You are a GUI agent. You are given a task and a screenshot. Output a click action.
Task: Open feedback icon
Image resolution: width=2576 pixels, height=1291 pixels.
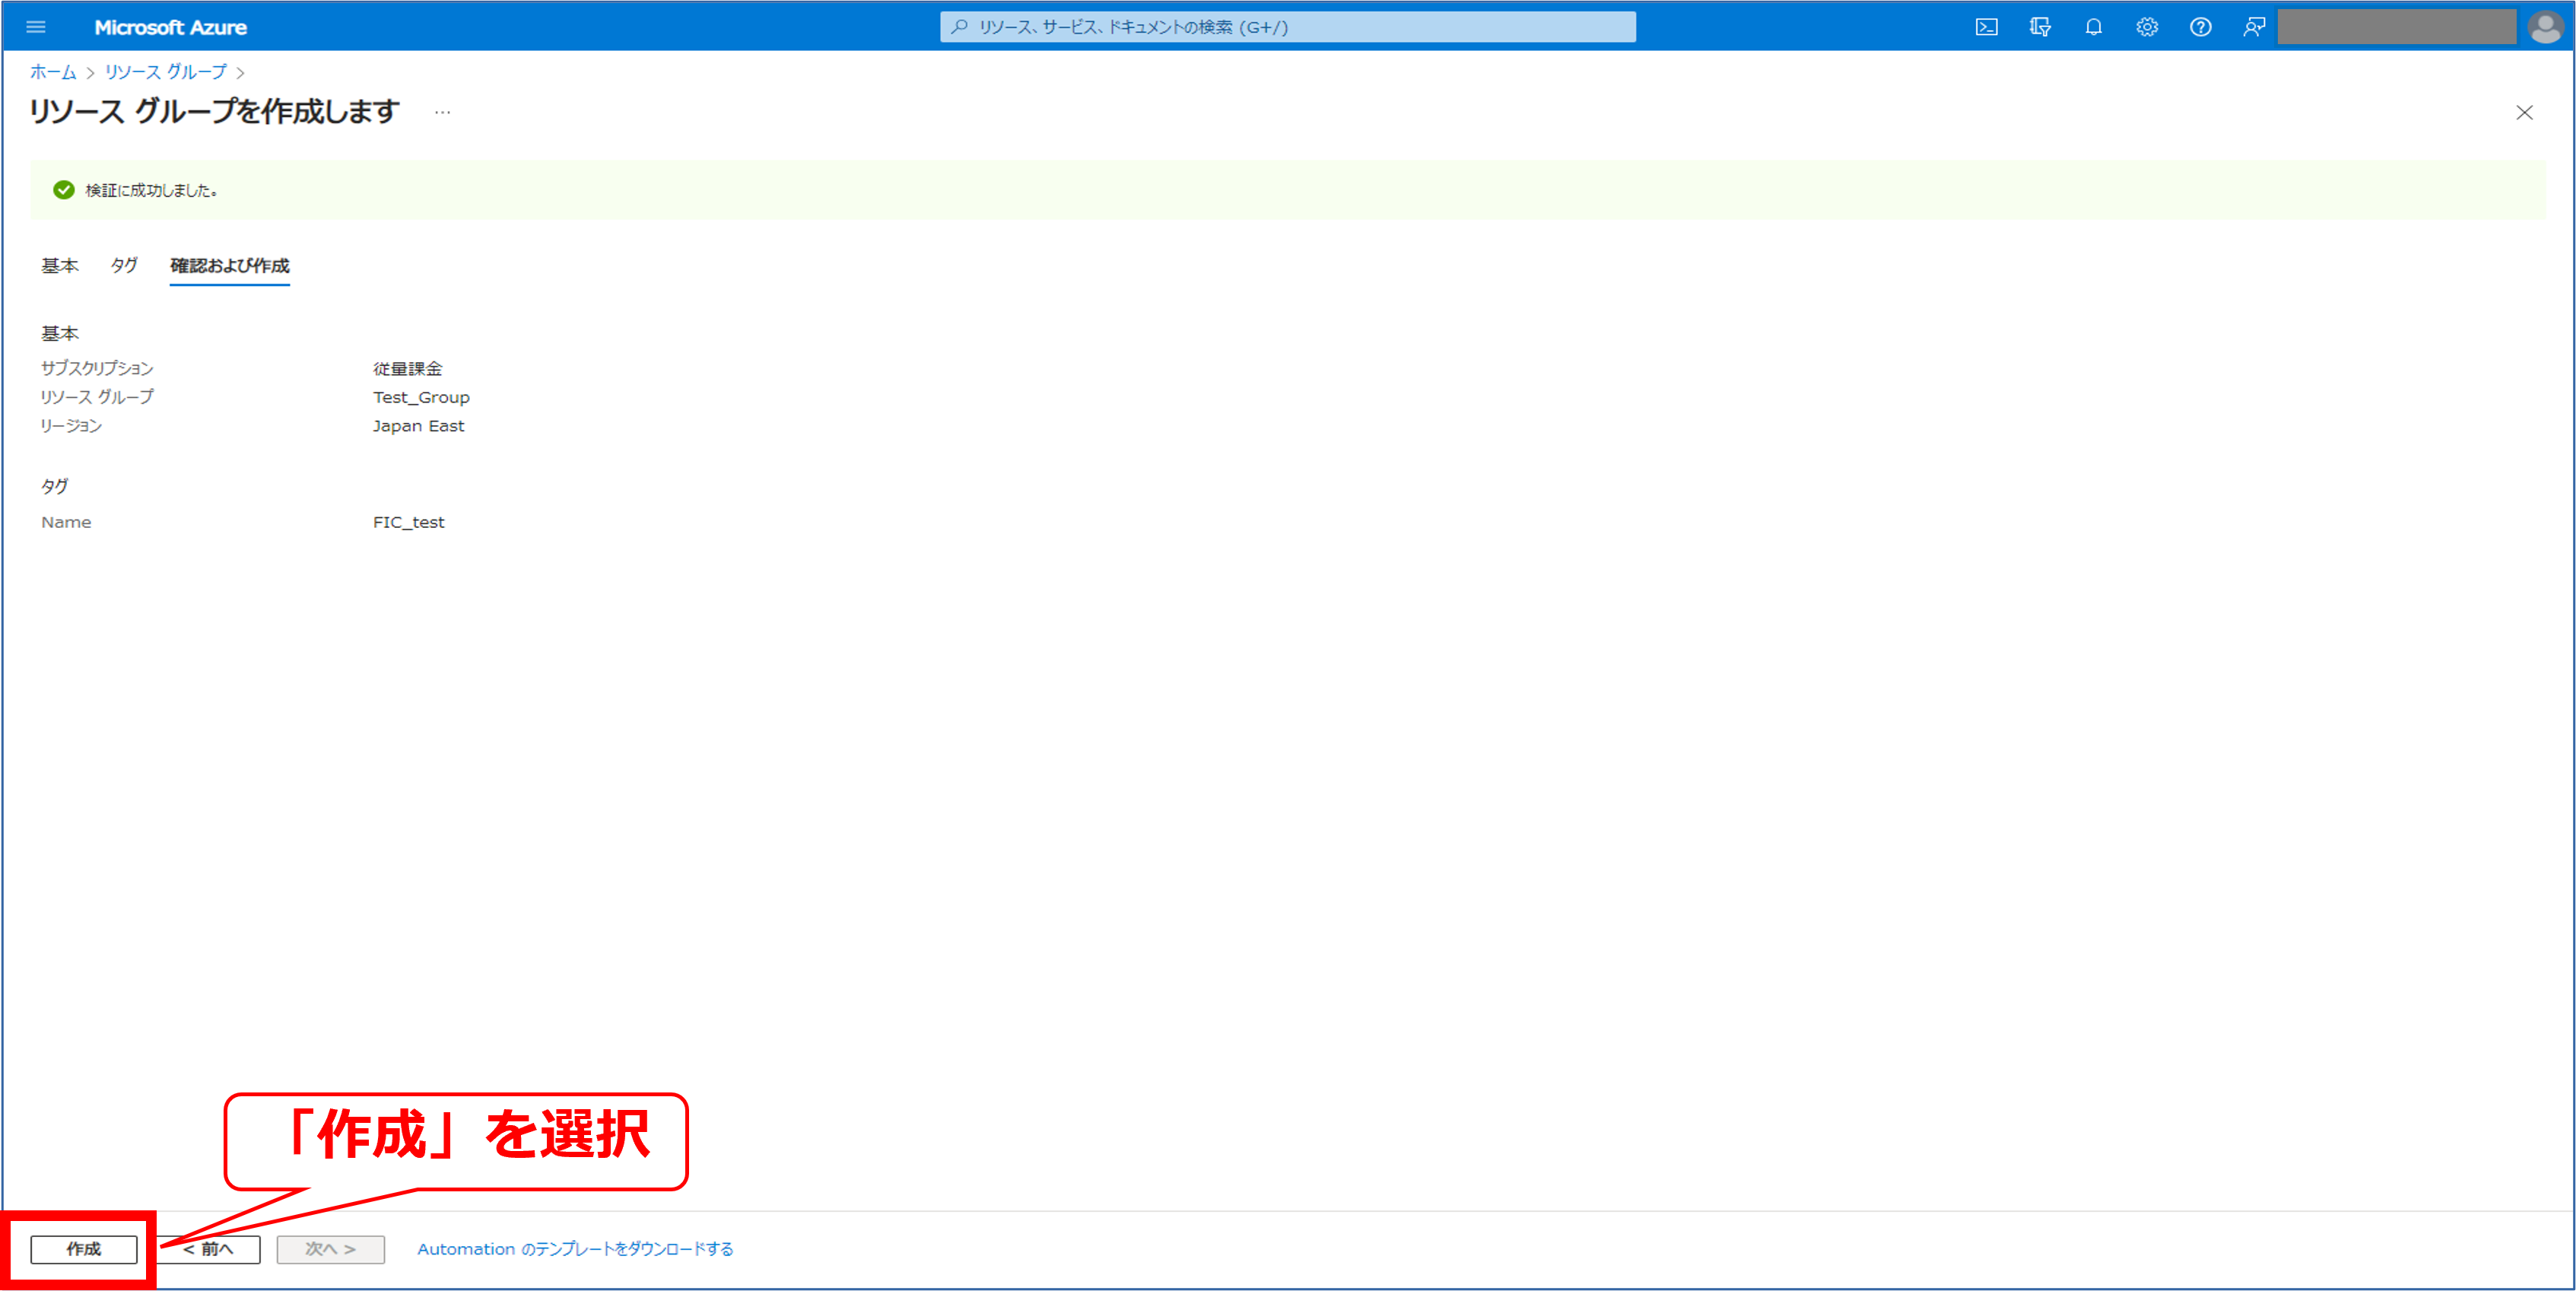click(x=2254, y=27)
